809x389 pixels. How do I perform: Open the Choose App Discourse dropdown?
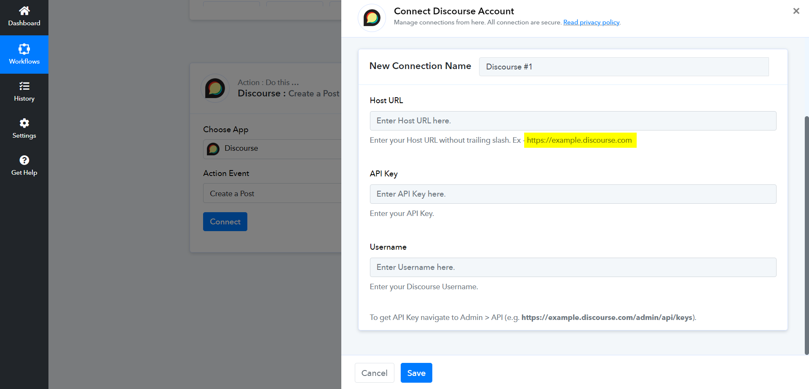(272, 149)
